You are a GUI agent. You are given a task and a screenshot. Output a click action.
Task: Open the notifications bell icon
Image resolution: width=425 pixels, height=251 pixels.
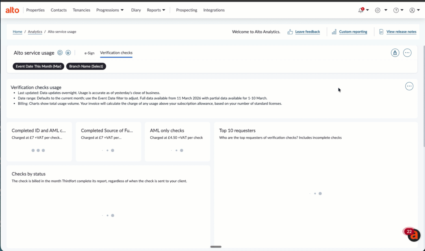click(x=361, y=10)
